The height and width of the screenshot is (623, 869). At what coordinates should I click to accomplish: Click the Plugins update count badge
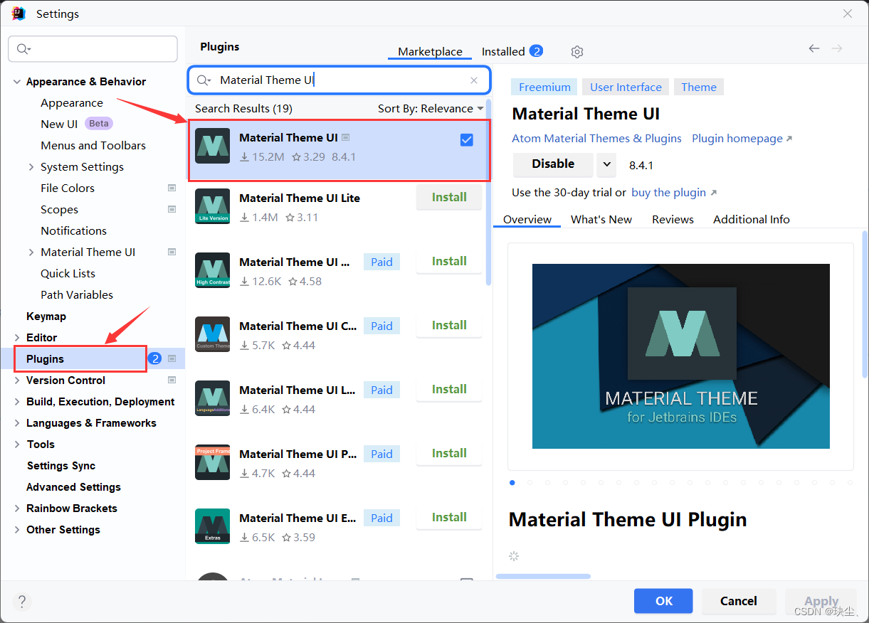(x=155, y=358)
